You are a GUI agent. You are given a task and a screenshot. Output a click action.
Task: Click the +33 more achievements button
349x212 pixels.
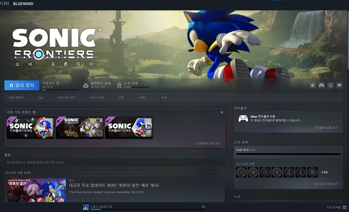pyautogui.click(x=324, y=172)
